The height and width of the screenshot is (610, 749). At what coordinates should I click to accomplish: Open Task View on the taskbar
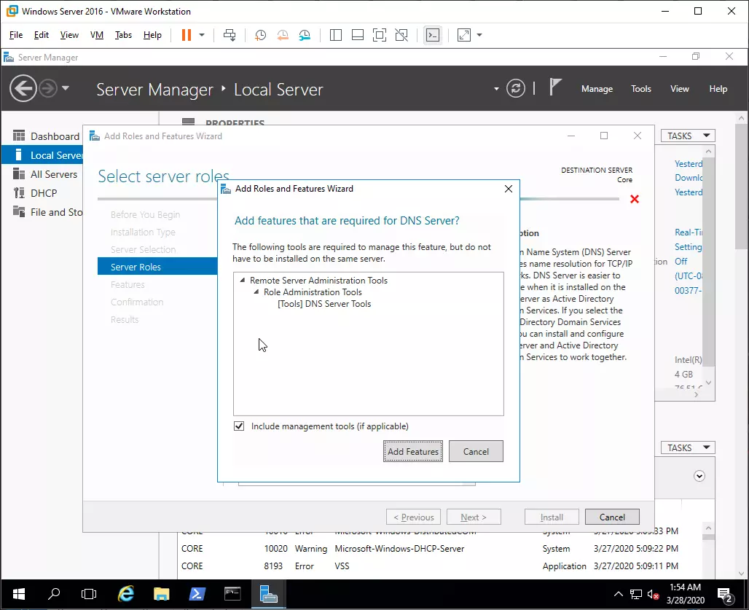tap(89, 594)
